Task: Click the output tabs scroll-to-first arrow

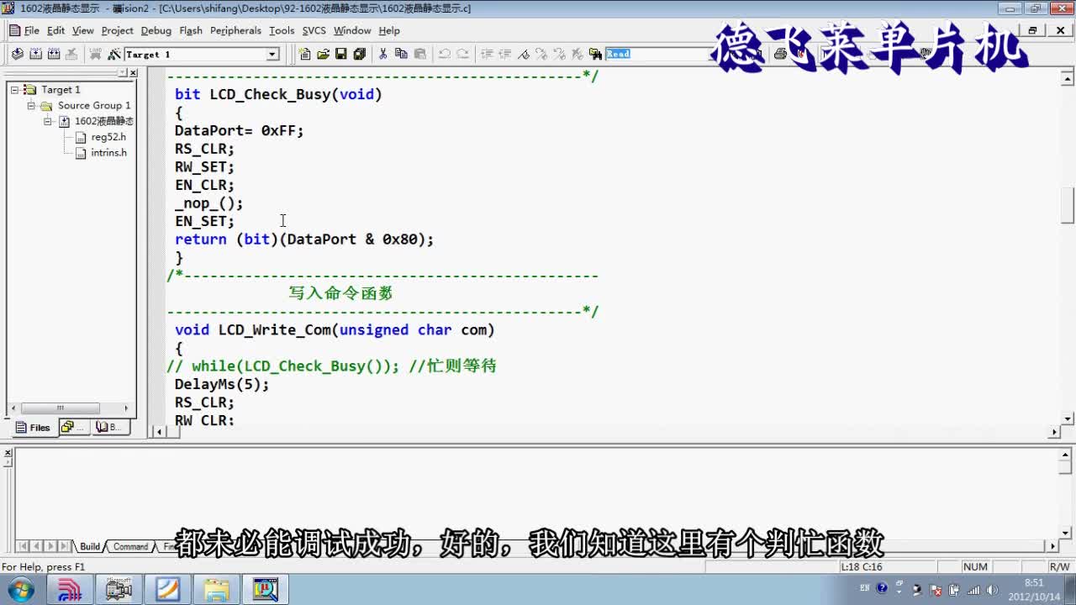Action: 24,546
